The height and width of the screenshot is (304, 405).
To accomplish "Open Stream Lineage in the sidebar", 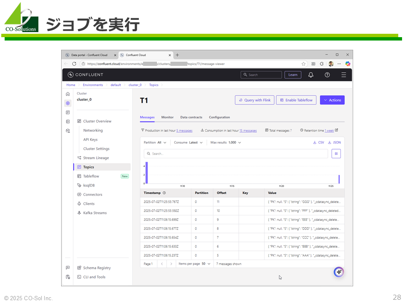I will [x=93, y=158].
